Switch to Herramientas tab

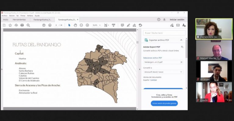pos(19,20)
